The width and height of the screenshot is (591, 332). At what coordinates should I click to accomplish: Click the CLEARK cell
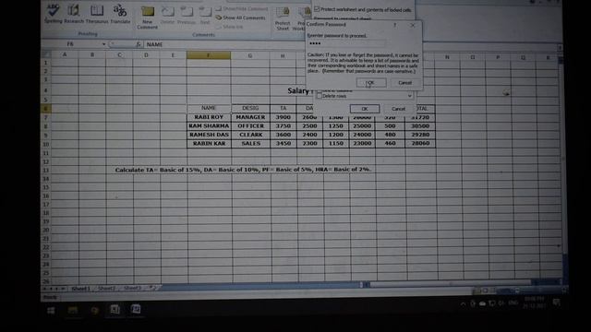click(x=250, y=135)
